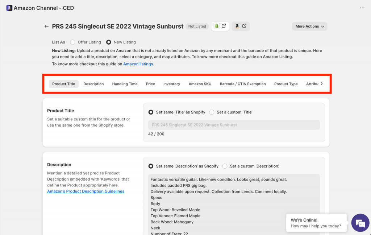371x235 pixels.
Task: Open the Amazon listings guide link
Action: coord(138,64)
